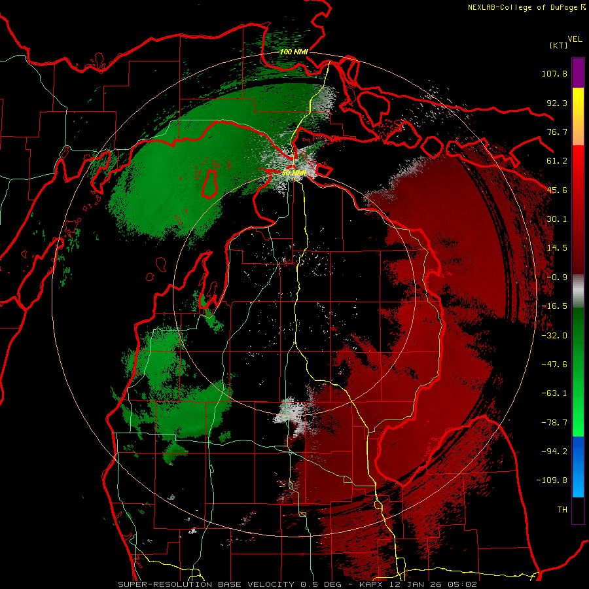589x589 pixels.
Task: Select the -94.2 legend value
Action: 554,452
